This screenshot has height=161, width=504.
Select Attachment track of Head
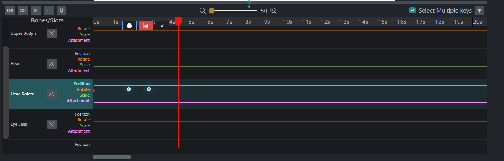pos(79,70)
